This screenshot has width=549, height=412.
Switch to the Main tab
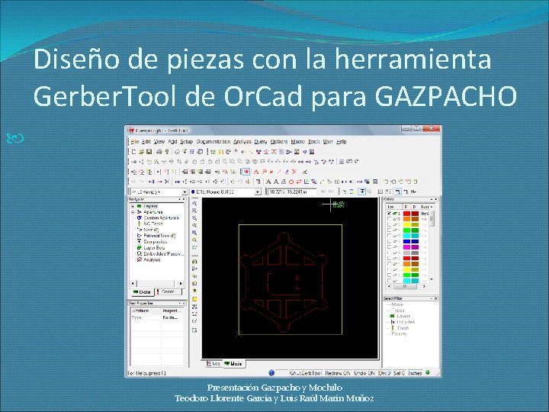(x=233, y=364)
